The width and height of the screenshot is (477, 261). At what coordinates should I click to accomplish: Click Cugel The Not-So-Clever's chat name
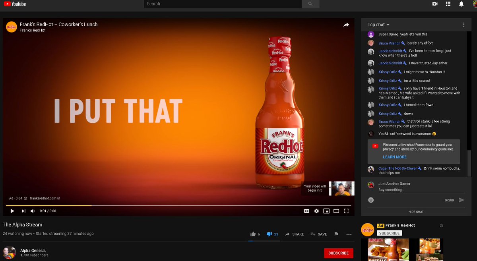coord(397,168)
